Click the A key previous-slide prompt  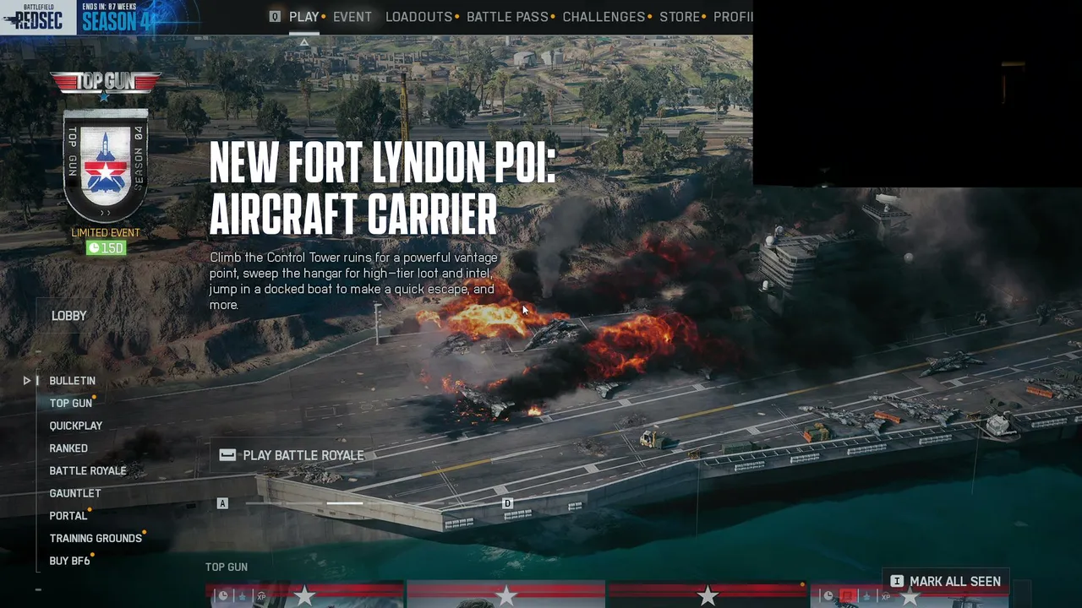point(222,503)
